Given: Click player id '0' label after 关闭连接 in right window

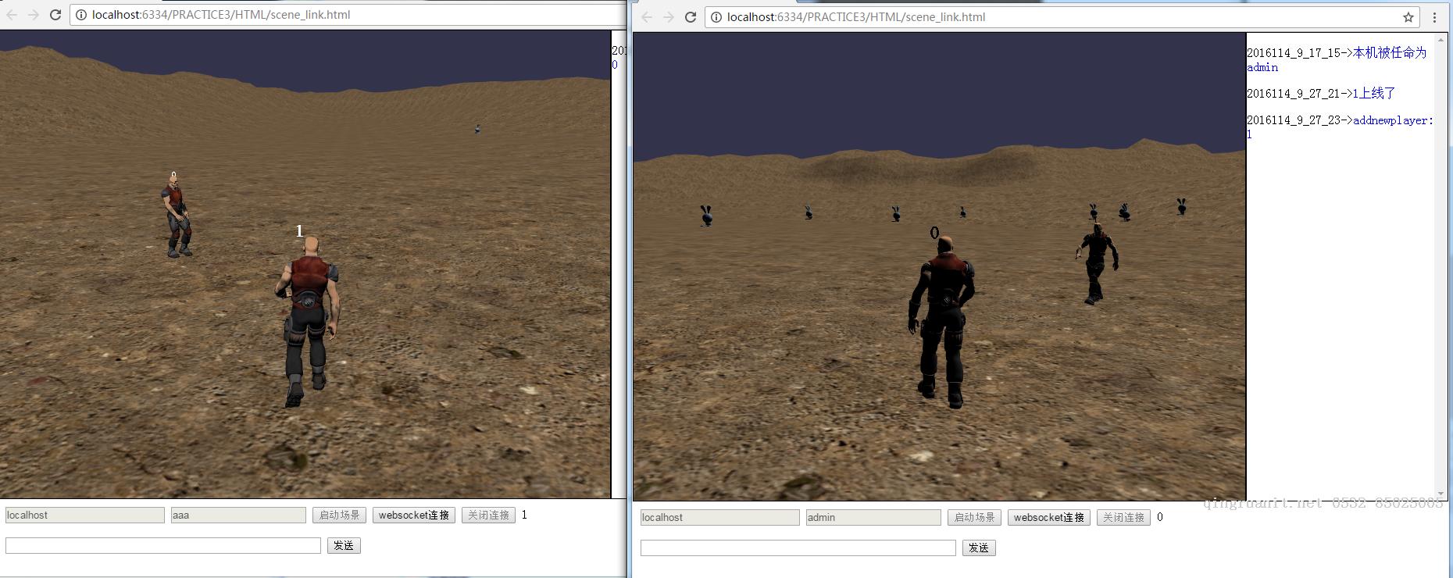Looking at the screenshot, I should pos(1160,517).
